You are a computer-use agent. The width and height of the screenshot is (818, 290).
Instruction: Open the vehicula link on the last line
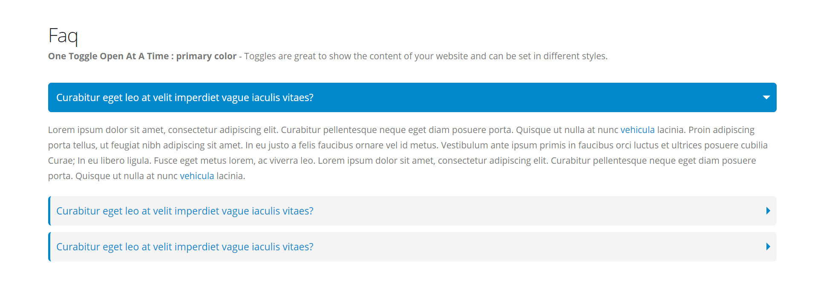[197, 176]
